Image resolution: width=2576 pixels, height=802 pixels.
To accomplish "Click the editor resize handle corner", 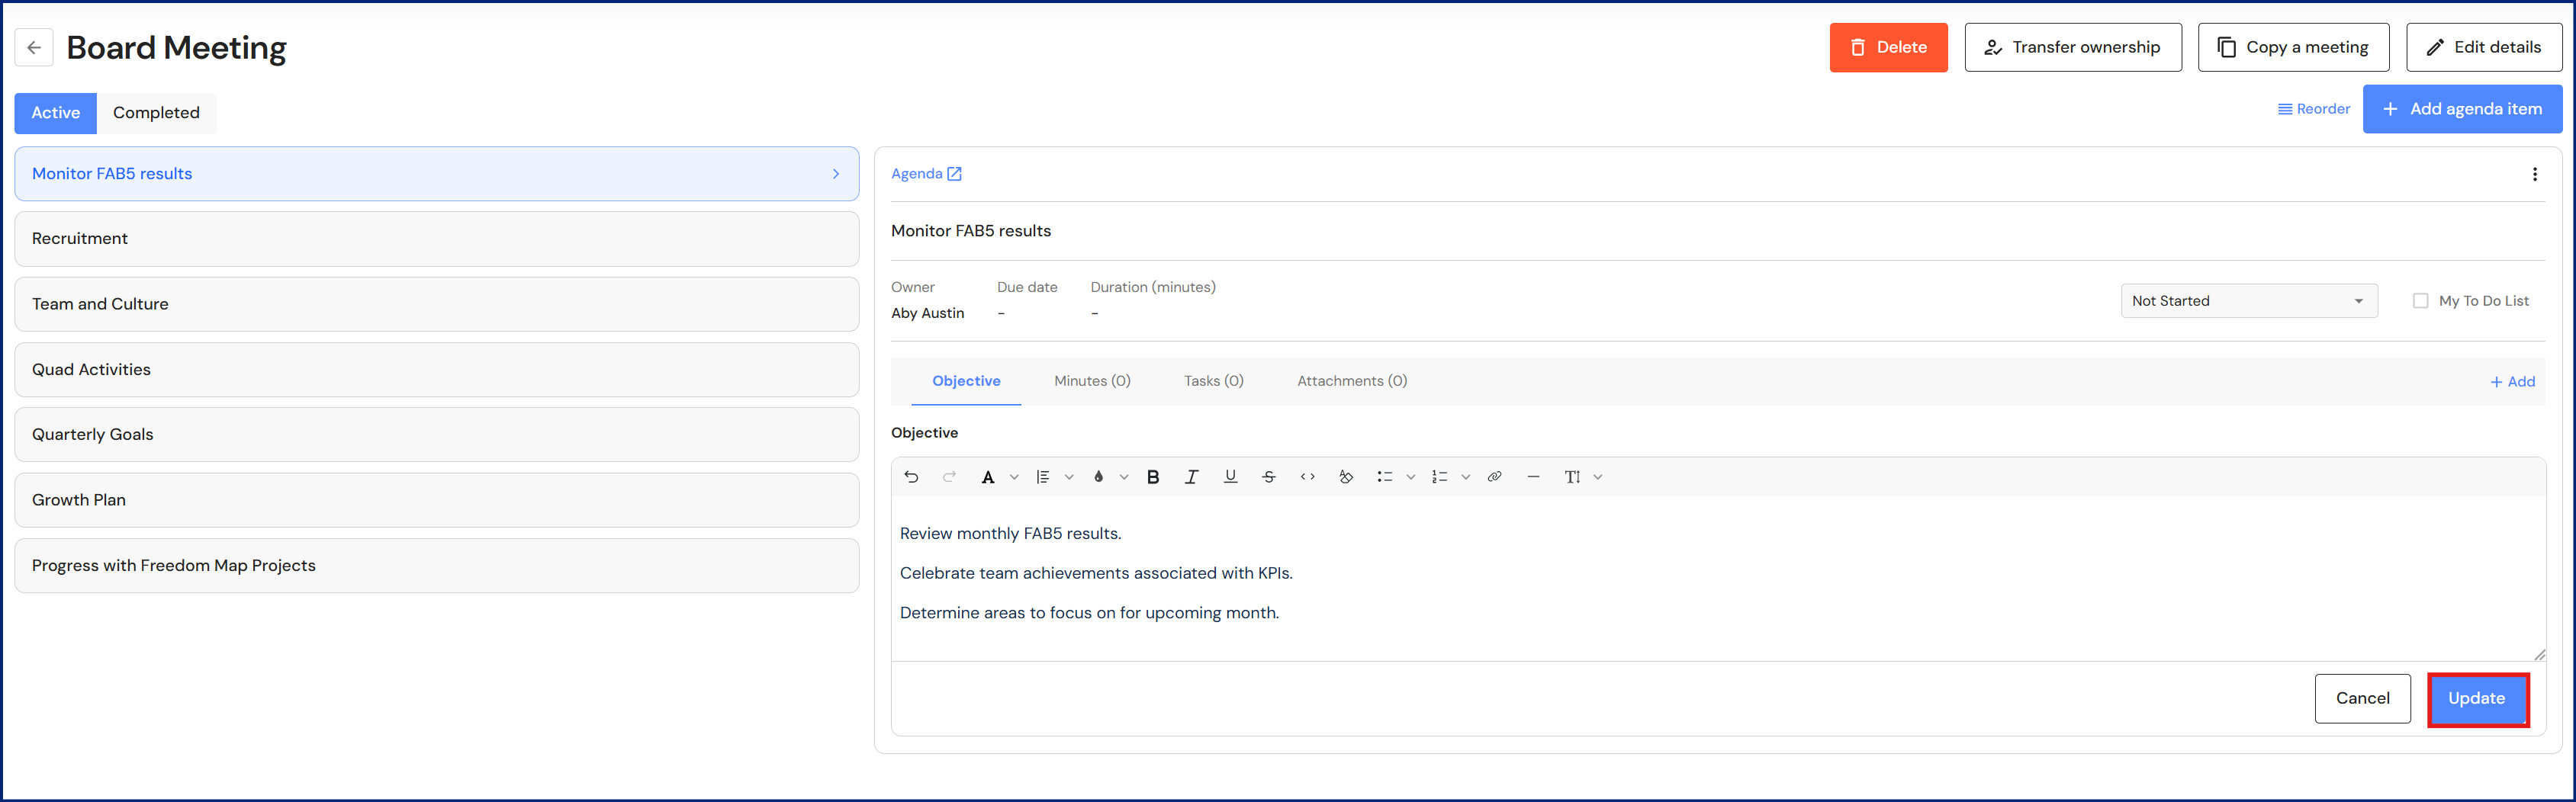I will tap(2539, 655).
